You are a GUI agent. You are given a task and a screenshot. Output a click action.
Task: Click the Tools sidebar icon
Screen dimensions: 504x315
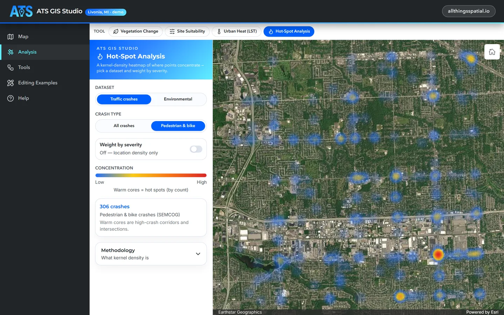[x=10, y=68]
